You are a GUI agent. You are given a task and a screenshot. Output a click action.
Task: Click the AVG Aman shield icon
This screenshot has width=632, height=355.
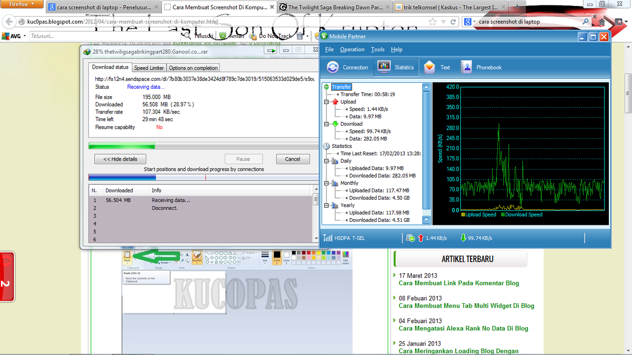click(x=223, y=36)
